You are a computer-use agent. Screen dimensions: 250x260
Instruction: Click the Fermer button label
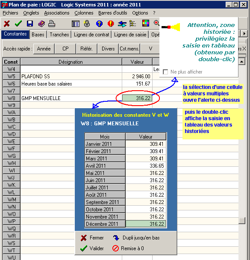97,238
